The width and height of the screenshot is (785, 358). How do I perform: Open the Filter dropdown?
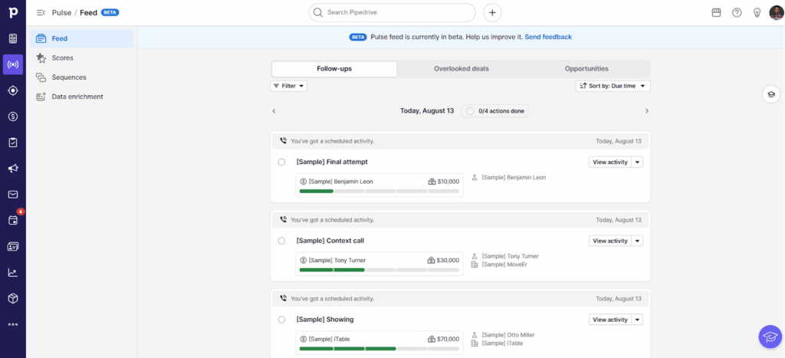(288, 86)
